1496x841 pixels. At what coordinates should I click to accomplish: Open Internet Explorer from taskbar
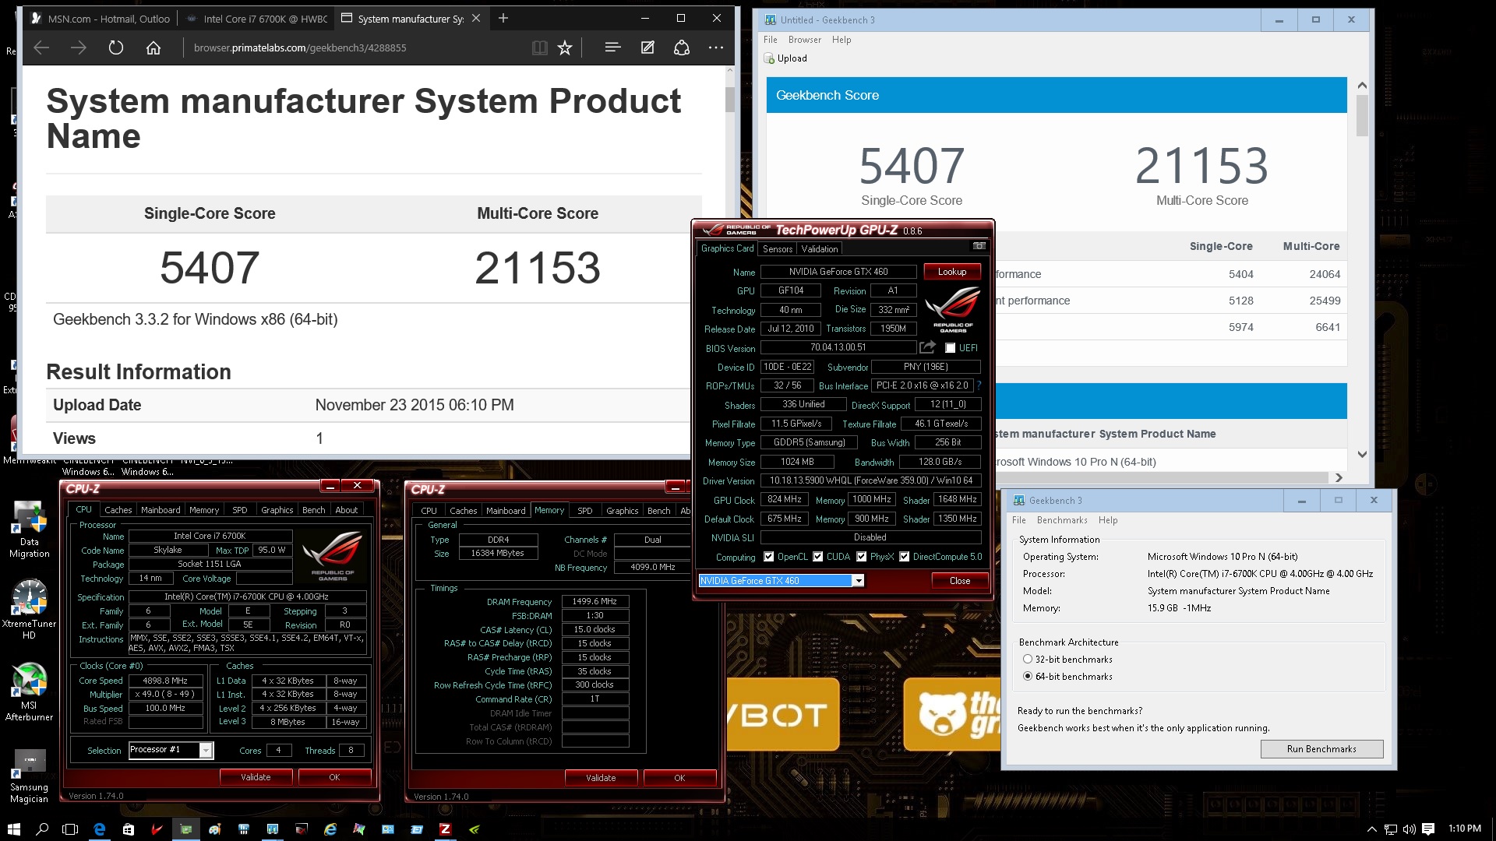[x=330, y=829]
